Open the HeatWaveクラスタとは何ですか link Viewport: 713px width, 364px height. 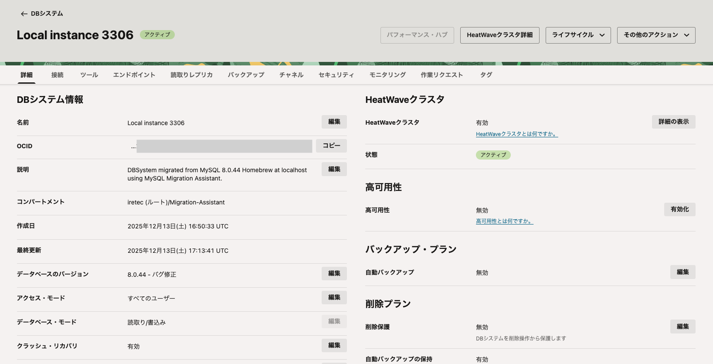pyautogui.click(x=516, y=134)
